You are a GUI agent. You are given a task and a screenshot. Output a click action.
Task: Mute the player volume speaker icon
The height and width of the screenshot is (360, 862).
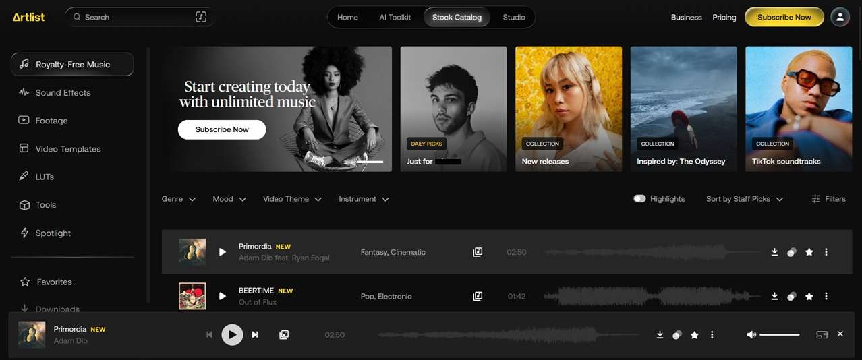coord(751,334)
